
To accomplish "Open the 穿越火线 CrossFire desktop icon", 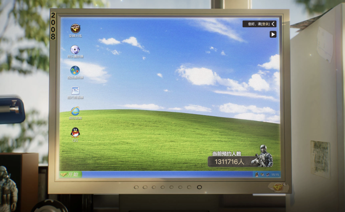I will tap(75, 31).
